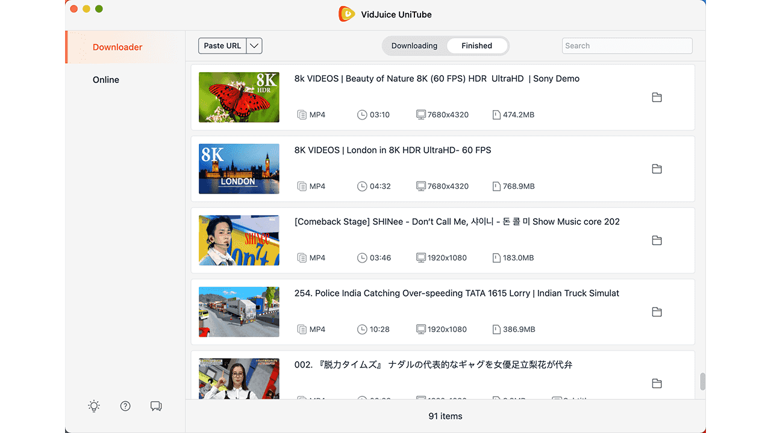This screenshot has height=433, width=771.
Task: Open folder for Police India truck video
Action: (657, 312)
